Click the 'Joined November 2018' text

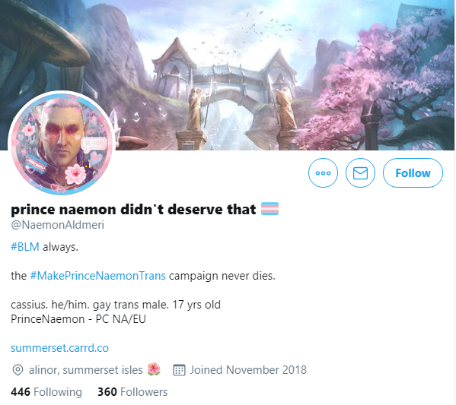(x=248, y=370)
